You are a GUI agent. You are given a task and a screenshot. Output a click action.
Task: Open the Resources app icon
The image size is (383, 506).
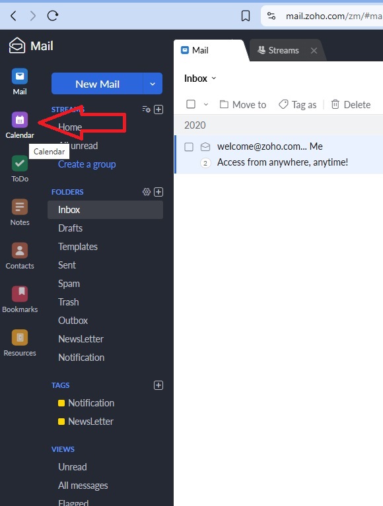coord(20,338)
